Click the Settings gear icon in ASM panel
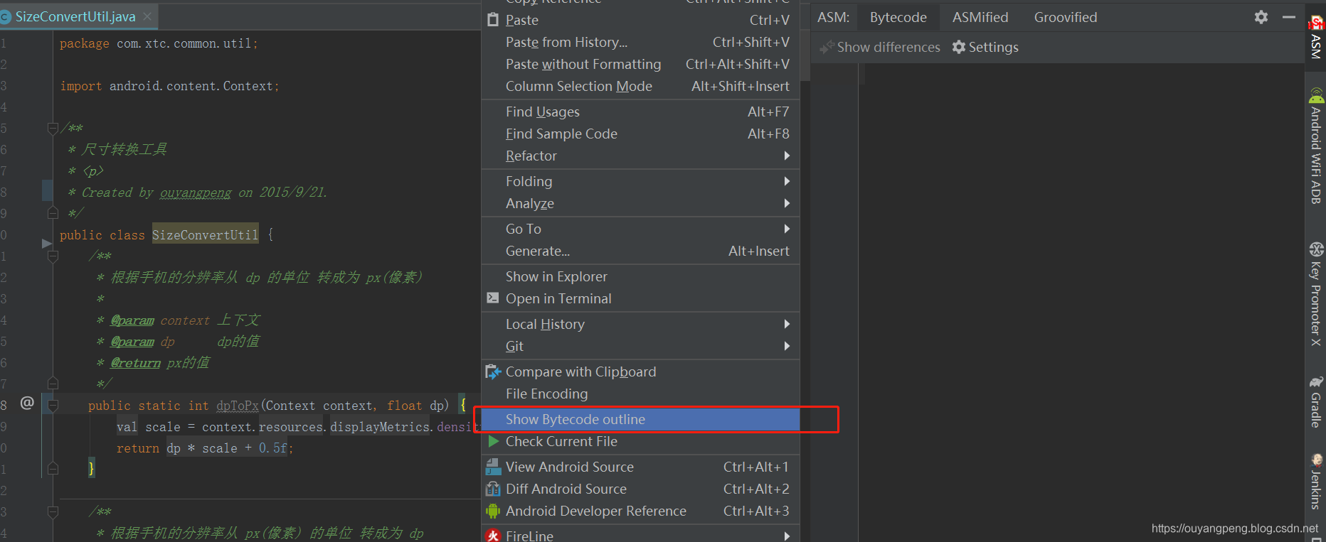This screenshot has width=1326, height=542. [x=959, y=48]
